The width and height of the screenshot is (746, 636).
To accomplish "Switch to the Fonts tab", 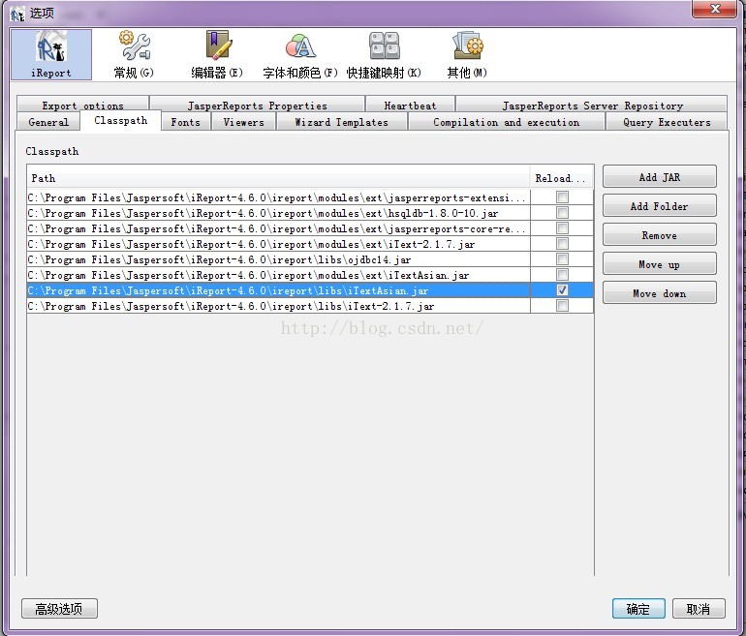I will (186, 122).
